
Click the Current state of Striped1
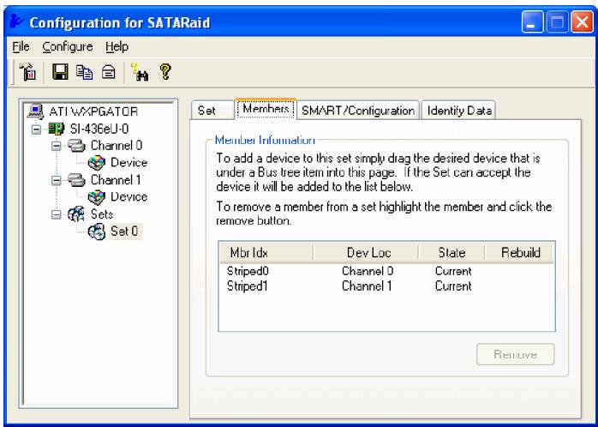point(453,286)
